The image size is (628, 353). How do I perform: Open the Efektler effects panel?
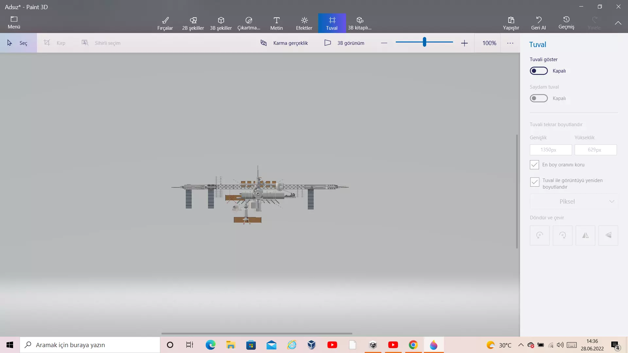click(x=304, y=23)
